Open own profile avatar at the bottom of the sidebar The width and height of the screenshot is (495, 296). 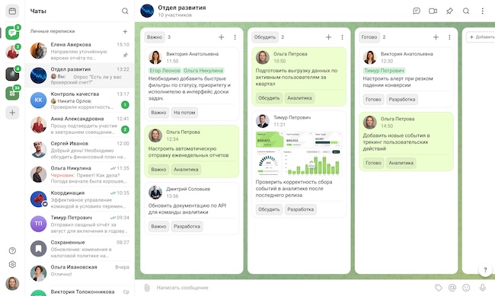12,283
